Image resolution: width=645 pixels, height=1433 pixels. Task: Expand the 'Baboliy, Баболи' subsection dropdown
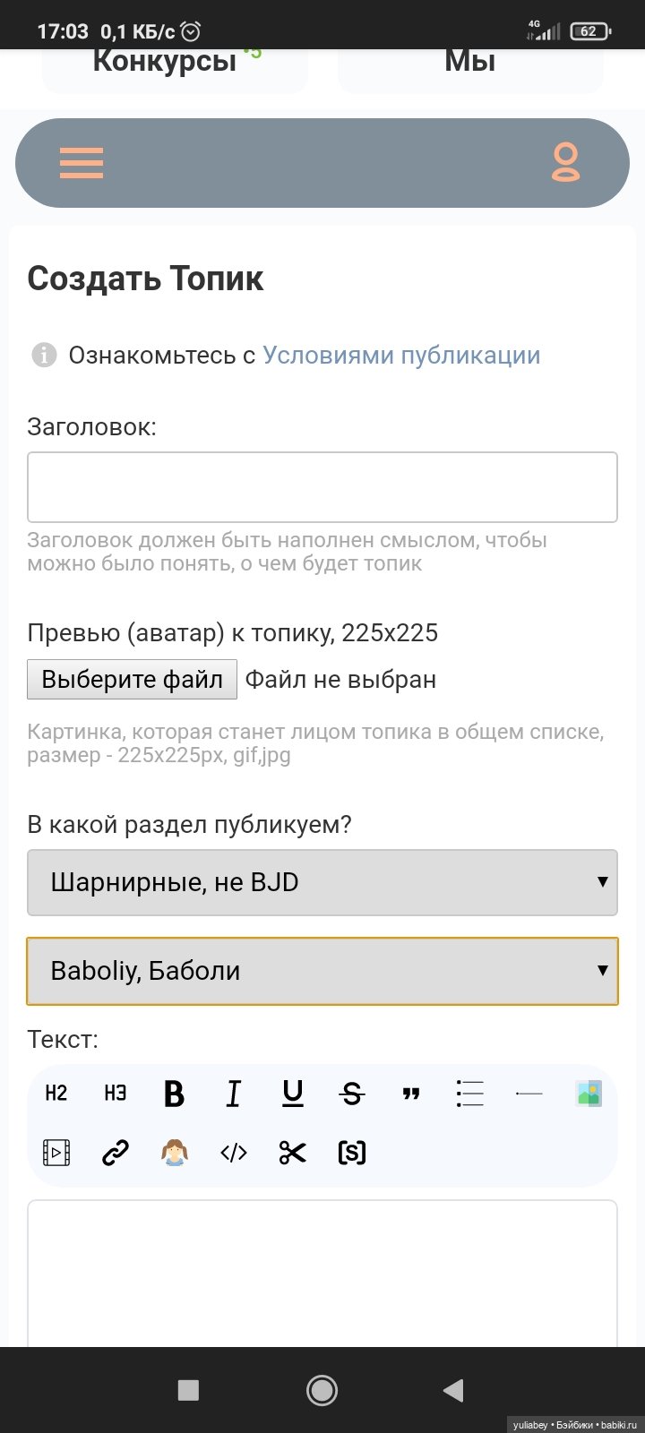322,971
